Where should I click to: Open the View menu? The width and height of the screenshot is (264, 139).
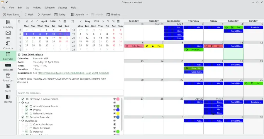[x=11, y=8]
